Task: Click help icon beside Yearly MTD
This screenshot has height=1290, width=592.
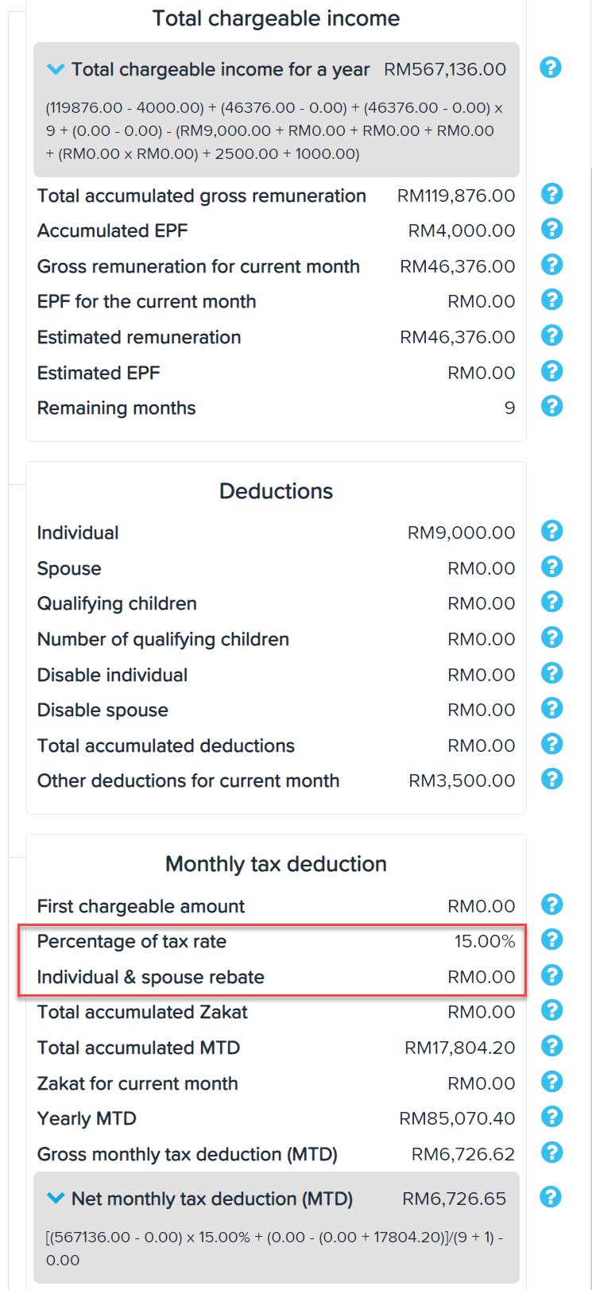Action: (551, 1117)
